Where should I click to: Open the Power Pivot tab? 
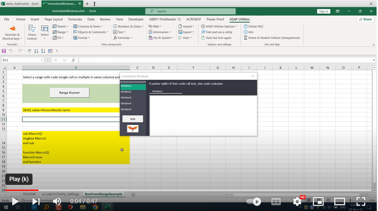215,19
